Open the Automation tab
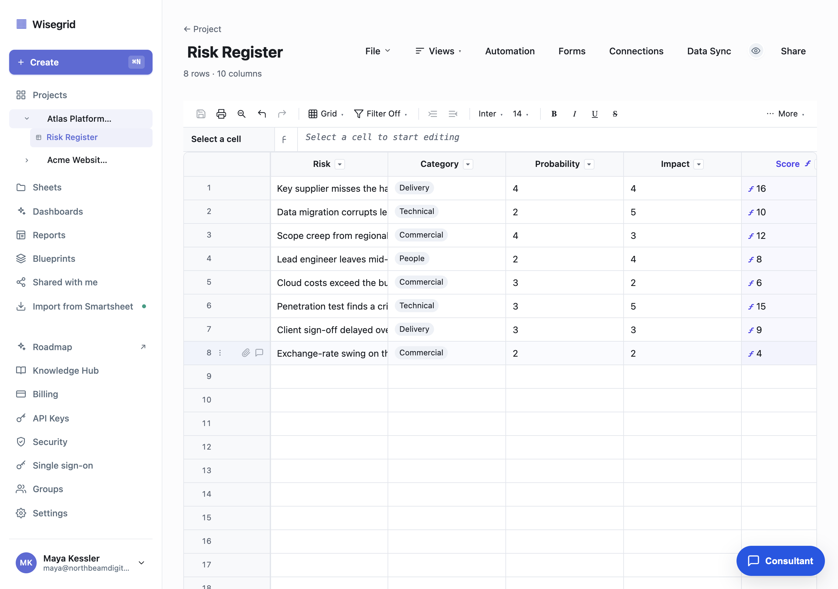This screenshot has height=589, width=838. pos(510,51)
